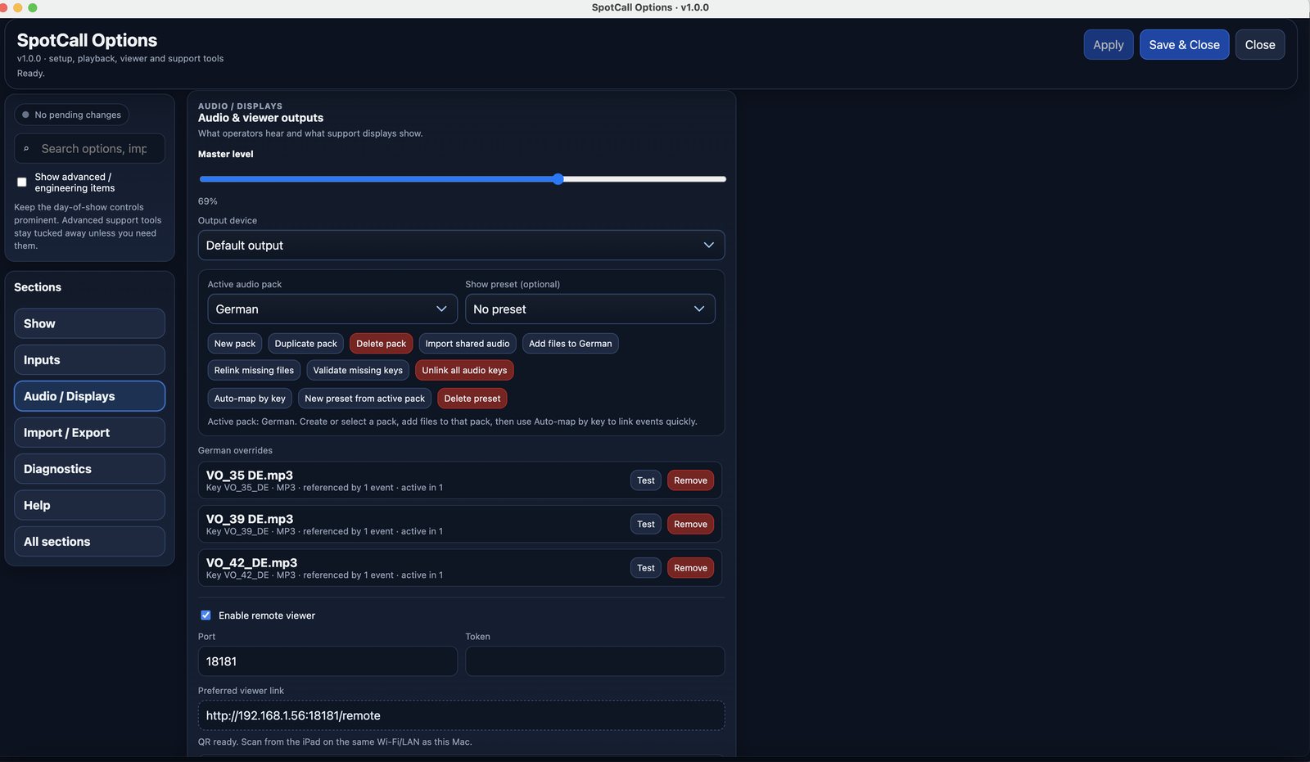
Task: Create a New pack
Action: coord(235,344)
